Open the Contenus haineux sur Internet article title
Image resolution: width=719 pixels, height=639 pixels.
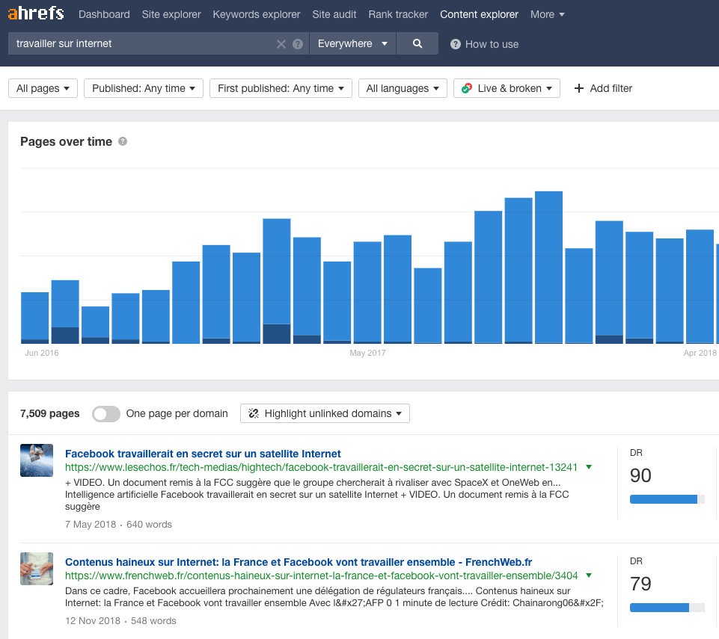click(x=299, y=562)
